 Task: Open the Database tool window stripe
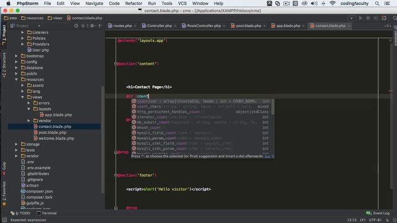395,35
